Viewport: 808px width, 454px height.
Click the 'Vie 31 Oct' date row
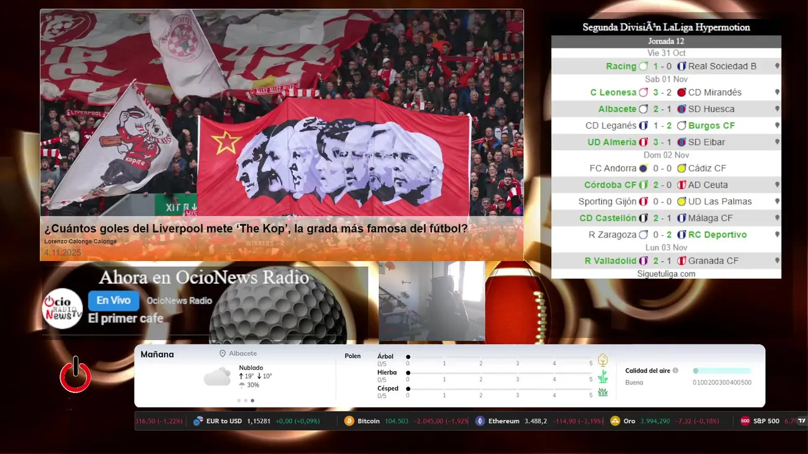pyautogui.click(x=666, y=53)
